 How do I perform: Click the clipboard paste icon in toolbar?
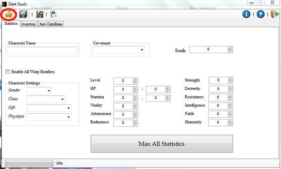53,14
